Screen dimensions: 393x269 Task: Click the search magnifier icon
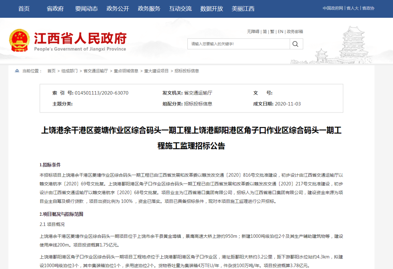click(296, 44)
